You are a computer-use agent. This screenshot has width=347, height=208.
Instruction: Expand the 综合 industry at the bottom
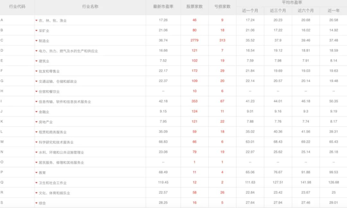36,203
